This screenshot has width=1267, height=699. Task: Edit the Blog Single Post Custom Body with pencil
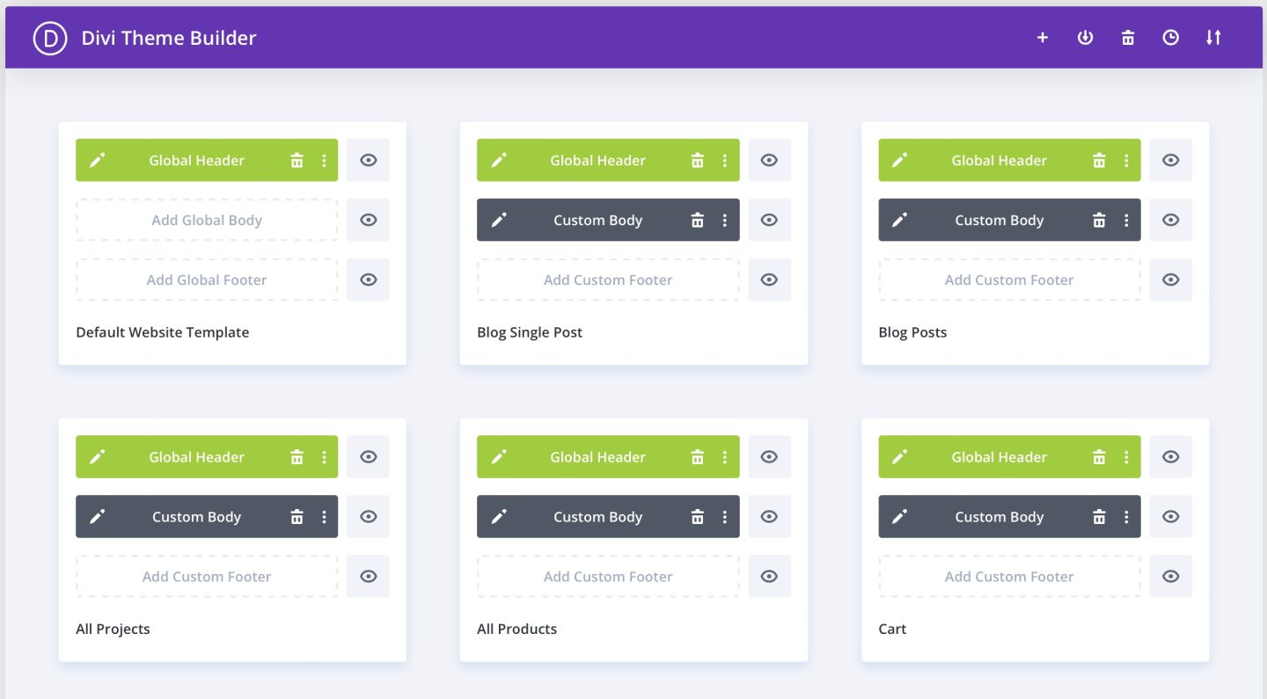(499, 220)
